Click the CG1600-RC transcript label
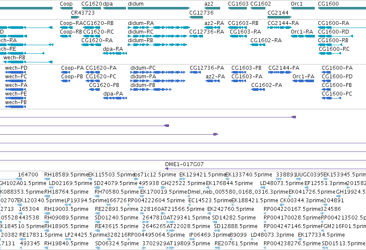This screenshot has height=250, width=366. [334, 49]
